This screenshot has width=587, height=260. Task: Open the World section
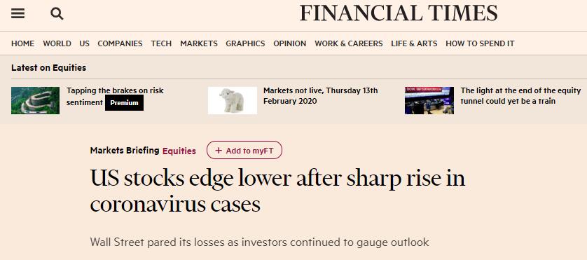[57, 43]
